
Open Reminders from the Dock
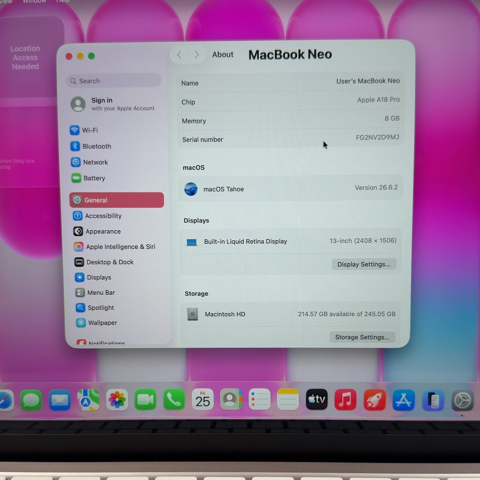tap(259, 400)
